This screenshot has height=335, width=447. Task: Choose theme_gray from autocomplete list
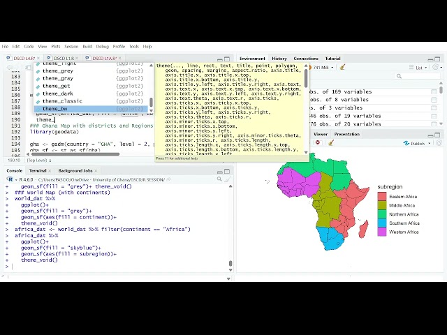(x=91, y=78)
